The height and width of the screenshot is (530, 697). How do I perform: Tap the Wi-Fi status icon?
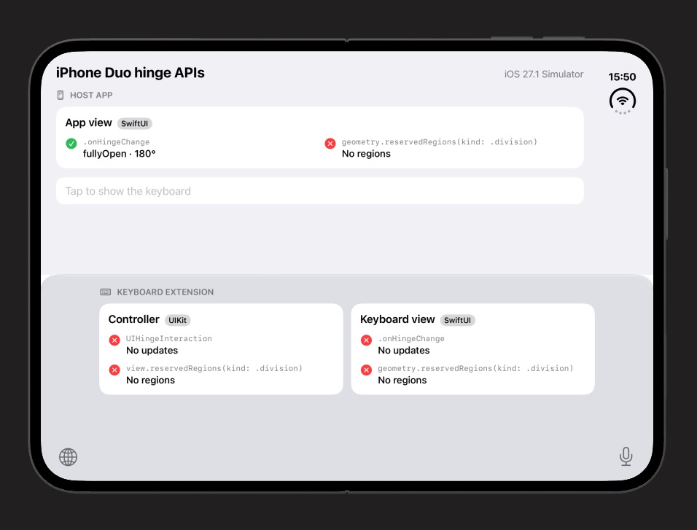click(623, 101)
